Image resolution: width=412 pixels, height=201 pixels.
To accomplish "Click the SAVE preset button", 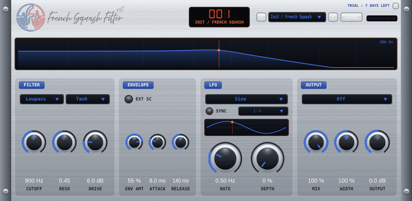I will (351, 17).
